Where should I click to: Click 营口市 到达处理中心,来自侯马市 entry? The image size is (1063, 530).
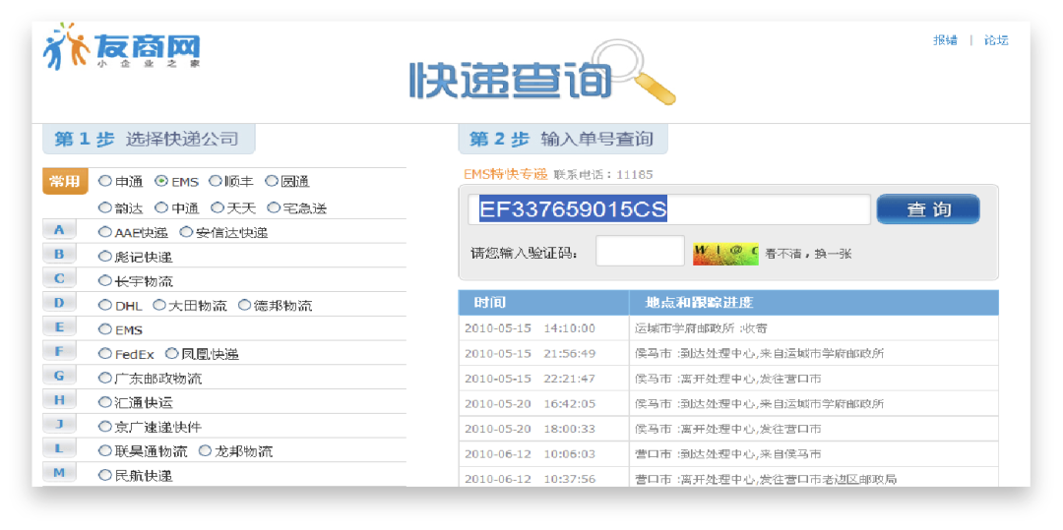[728, 453]
